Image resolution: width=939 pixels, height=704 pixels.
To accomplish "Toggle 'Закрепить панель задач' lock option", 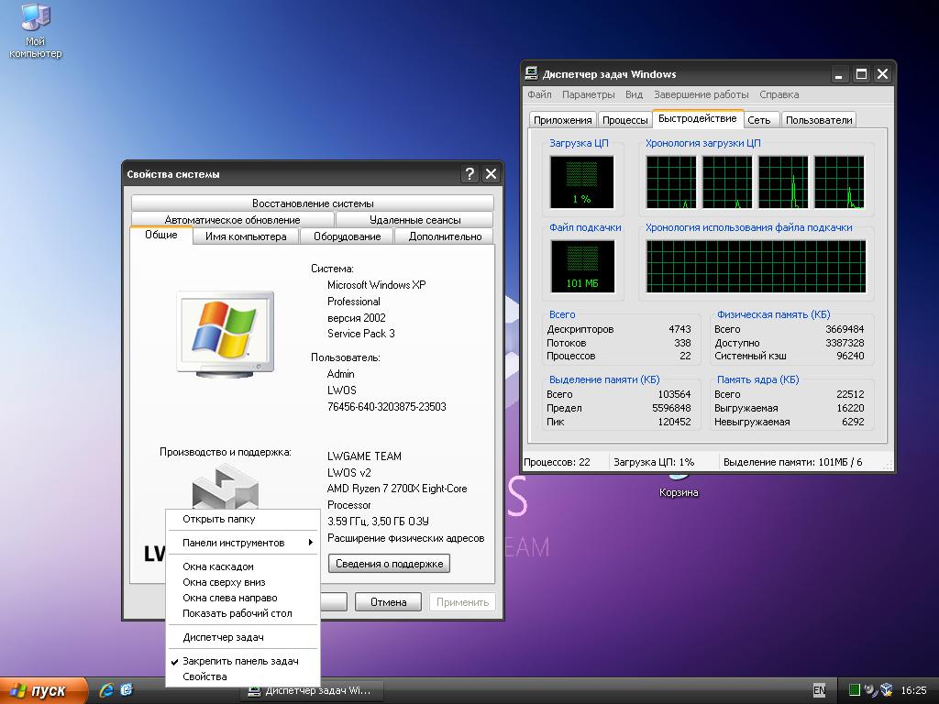I will (240, 661).
